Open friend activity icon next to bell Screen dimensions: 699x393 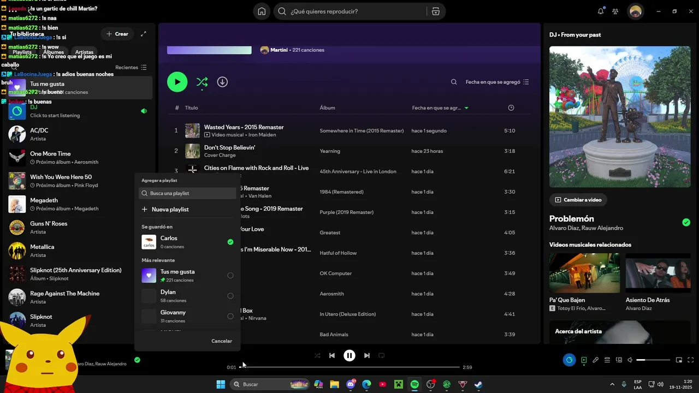615,11
